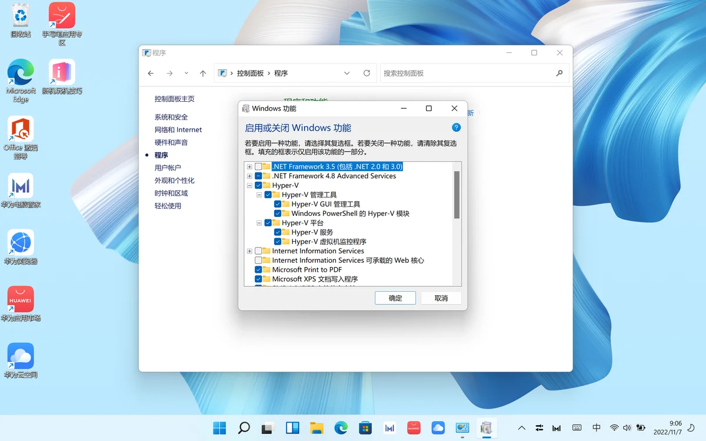The width and height of the screenshot is (706, 441).
Task: Open the Windows Start menu
Action: coord(219,428)
